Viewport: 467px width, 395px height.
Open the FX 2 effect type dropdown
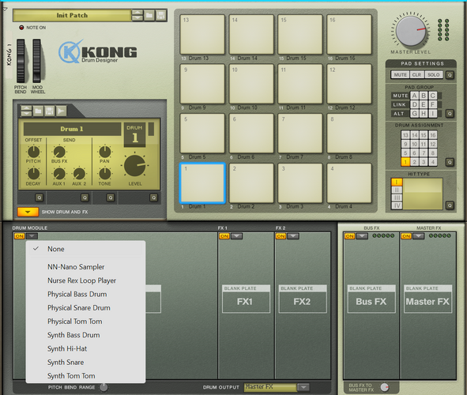(x=293, y=236)
